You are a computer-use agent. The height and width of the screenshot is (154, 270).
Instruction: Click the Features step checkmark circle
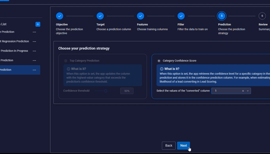click(141, 16)
